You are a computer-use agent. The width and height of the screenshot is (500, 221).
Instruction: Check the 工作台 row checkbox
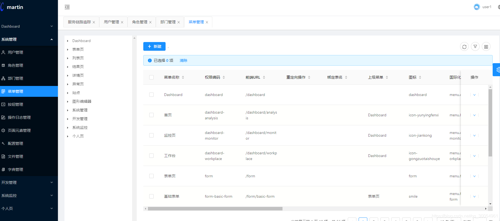[151, 156]
